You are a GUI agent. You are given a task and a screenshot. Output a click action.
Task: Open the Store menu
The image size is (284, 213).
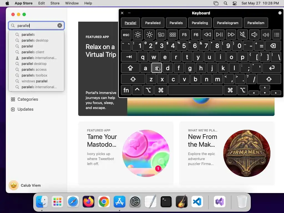point(55,3)
